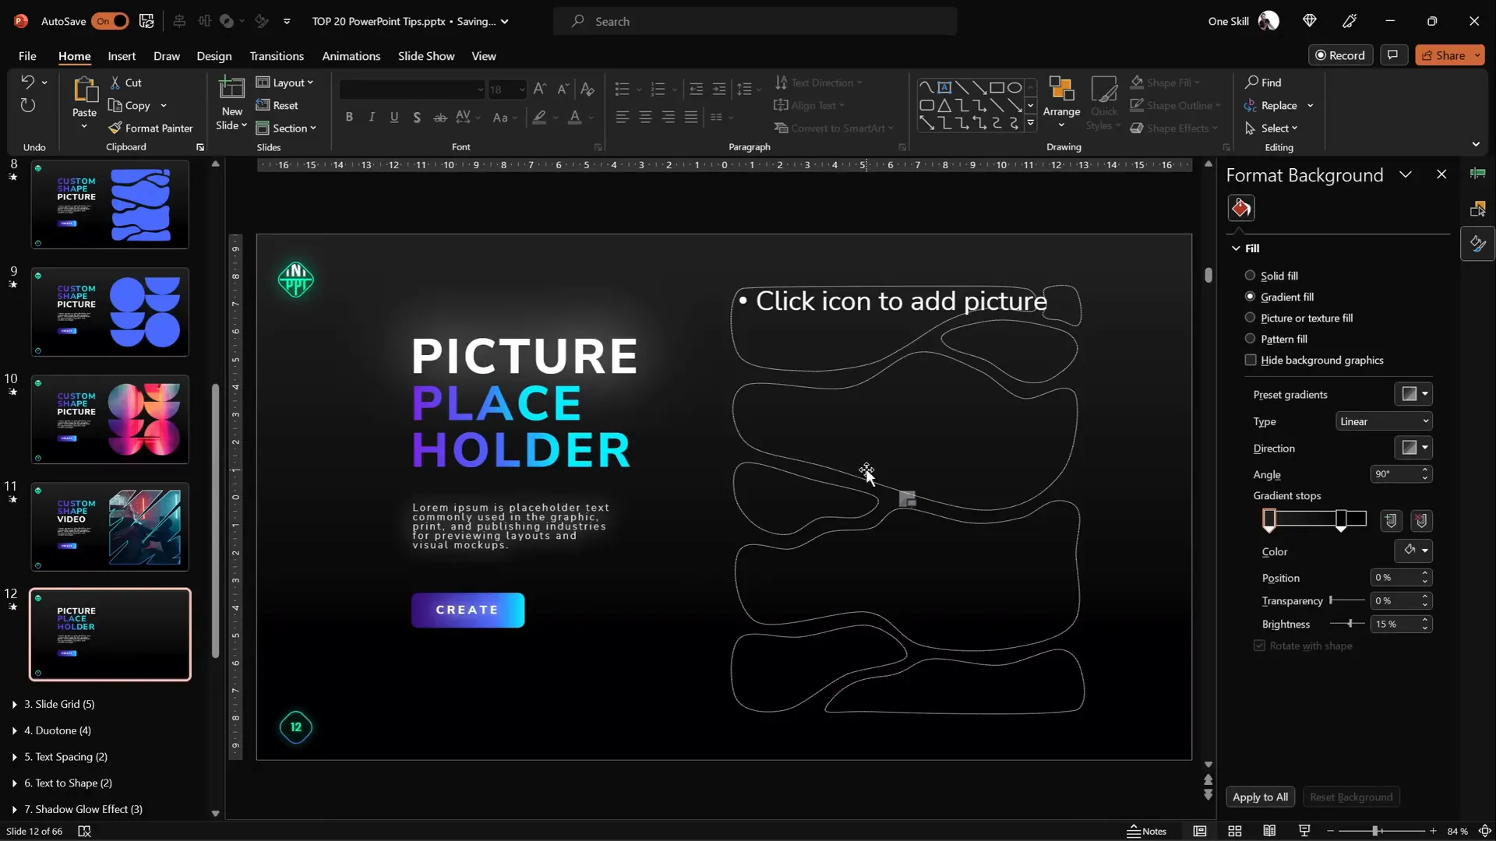Activate Format Painter
Image resolution: width=1496 pixels, height=841 pixels.
click(x=150, y=128)
